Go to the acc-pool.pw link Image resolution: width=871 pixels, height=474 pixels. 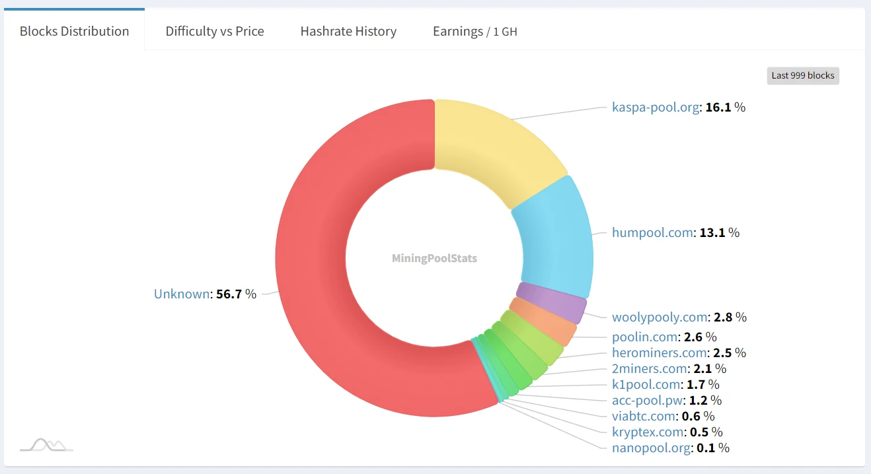(x=648, y=400)
